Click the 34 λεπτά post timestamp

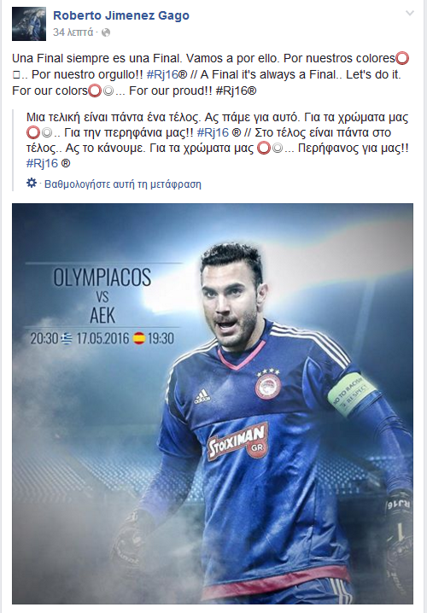coord(73,32)
